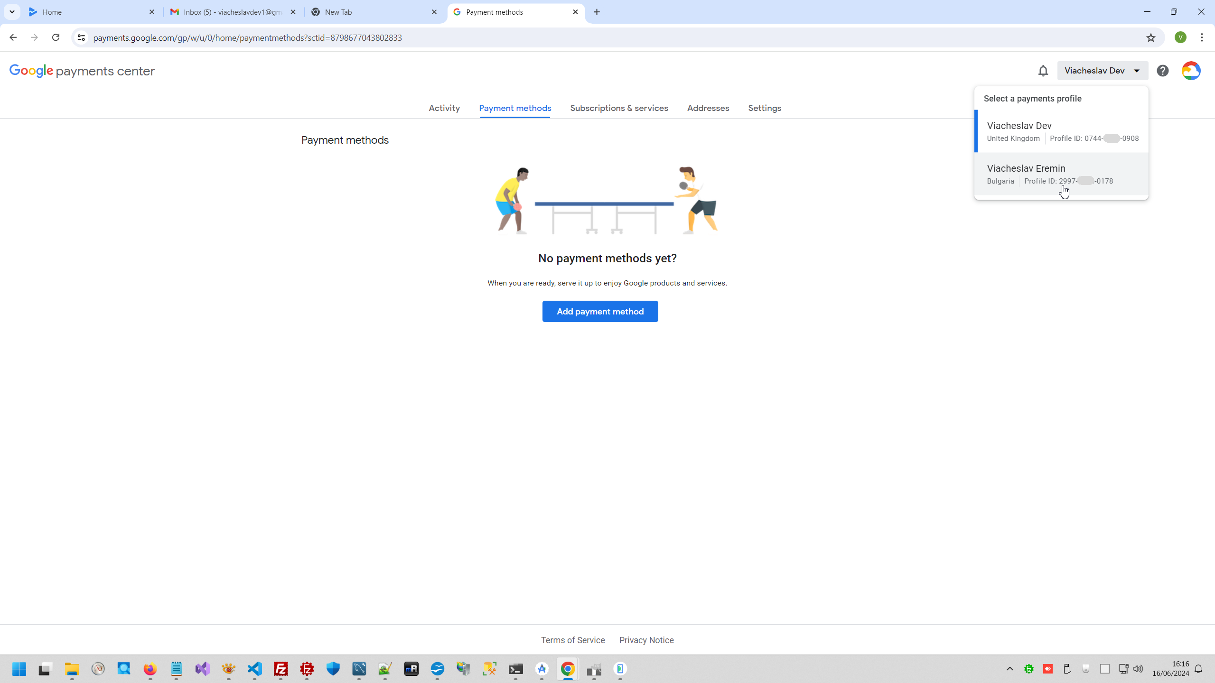Click the Google account avatar
1215x683 pixels.
tap(1191, 71)
